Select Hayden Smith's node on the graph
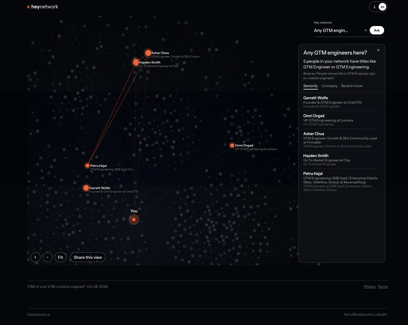The height and width of the screenshot is (325, 408). pos(136,62)
